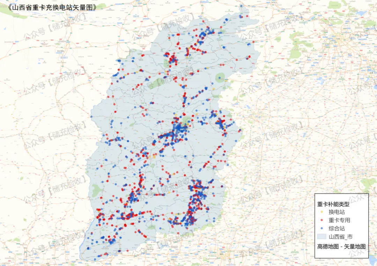Click the 山西省_市 legend label

coord(341,237)
